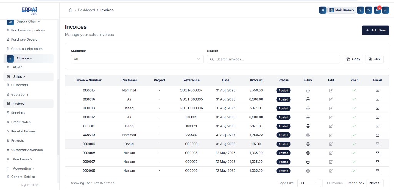
Task: Edit invoice 000011
Action: [331, 126]
